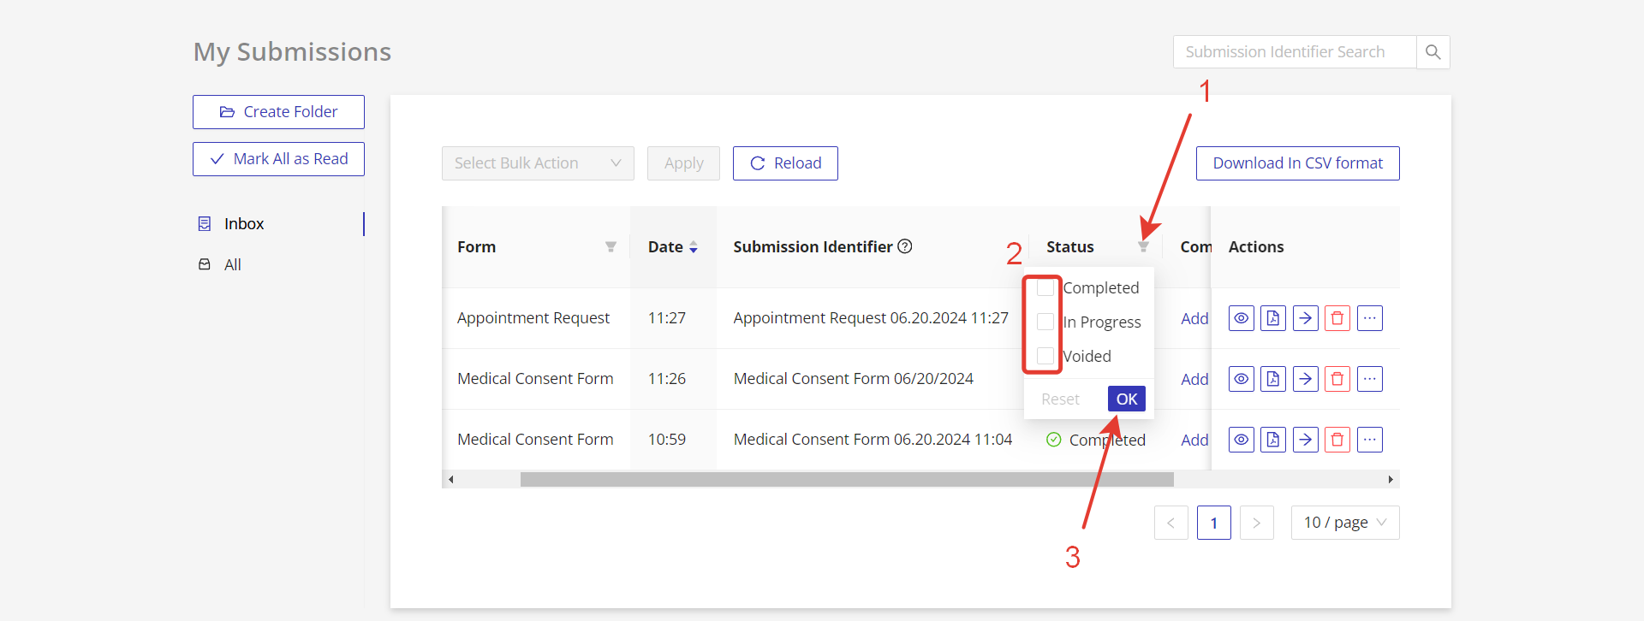Check the In Progress filter checkbox
The width and height of the screenshot is (1644, 621).
click(1045, 322)
